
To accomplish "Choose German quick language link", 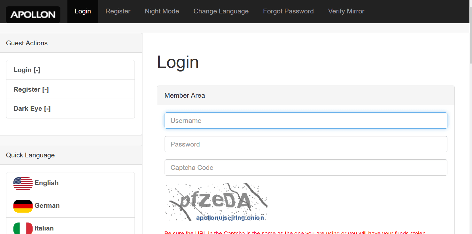I will [x=70, y=206].
